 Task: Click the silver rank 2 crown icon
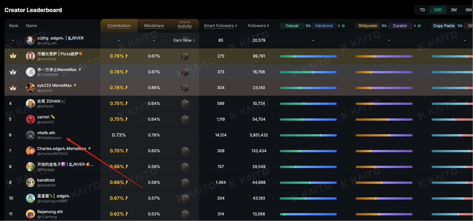pyautogui.click(x=13, y=72)
